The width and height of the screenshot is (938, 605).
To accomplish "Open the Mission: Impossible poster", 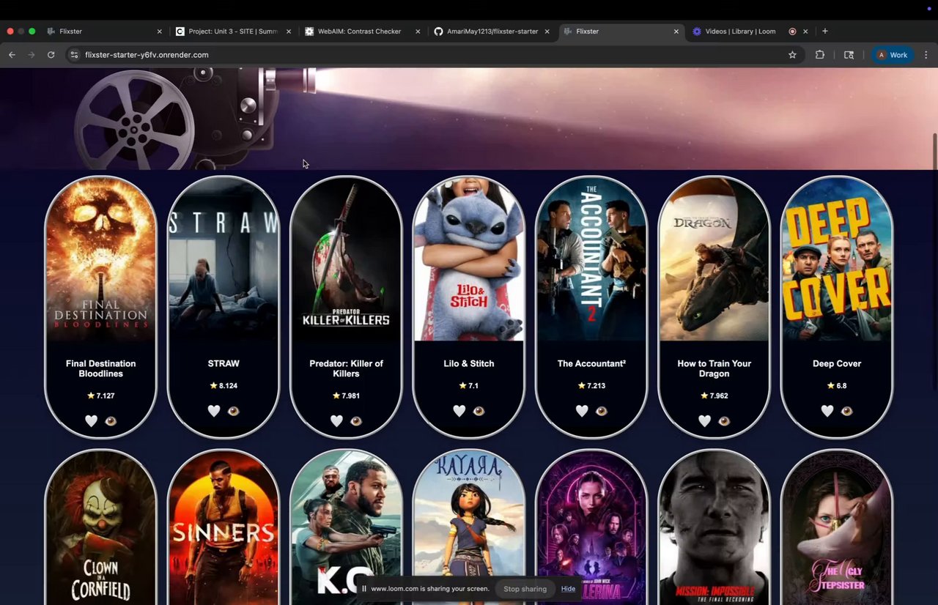I will coord(714,528).
